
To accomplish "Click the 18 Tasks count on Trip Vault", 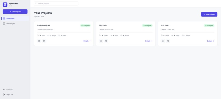I will point(103,36).
